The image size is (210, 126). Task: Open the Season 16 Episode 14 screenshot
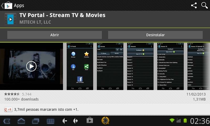coord(199,66)
